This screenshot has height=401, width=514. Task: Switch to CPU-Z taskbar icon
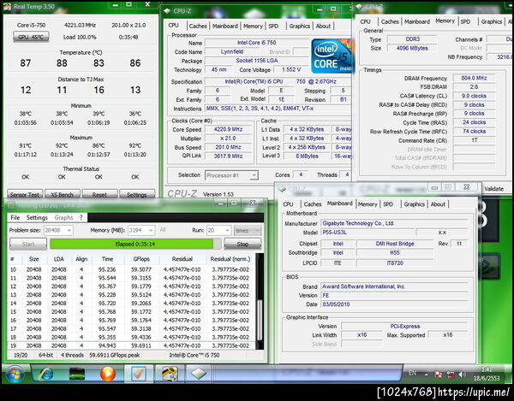[199, 374]
